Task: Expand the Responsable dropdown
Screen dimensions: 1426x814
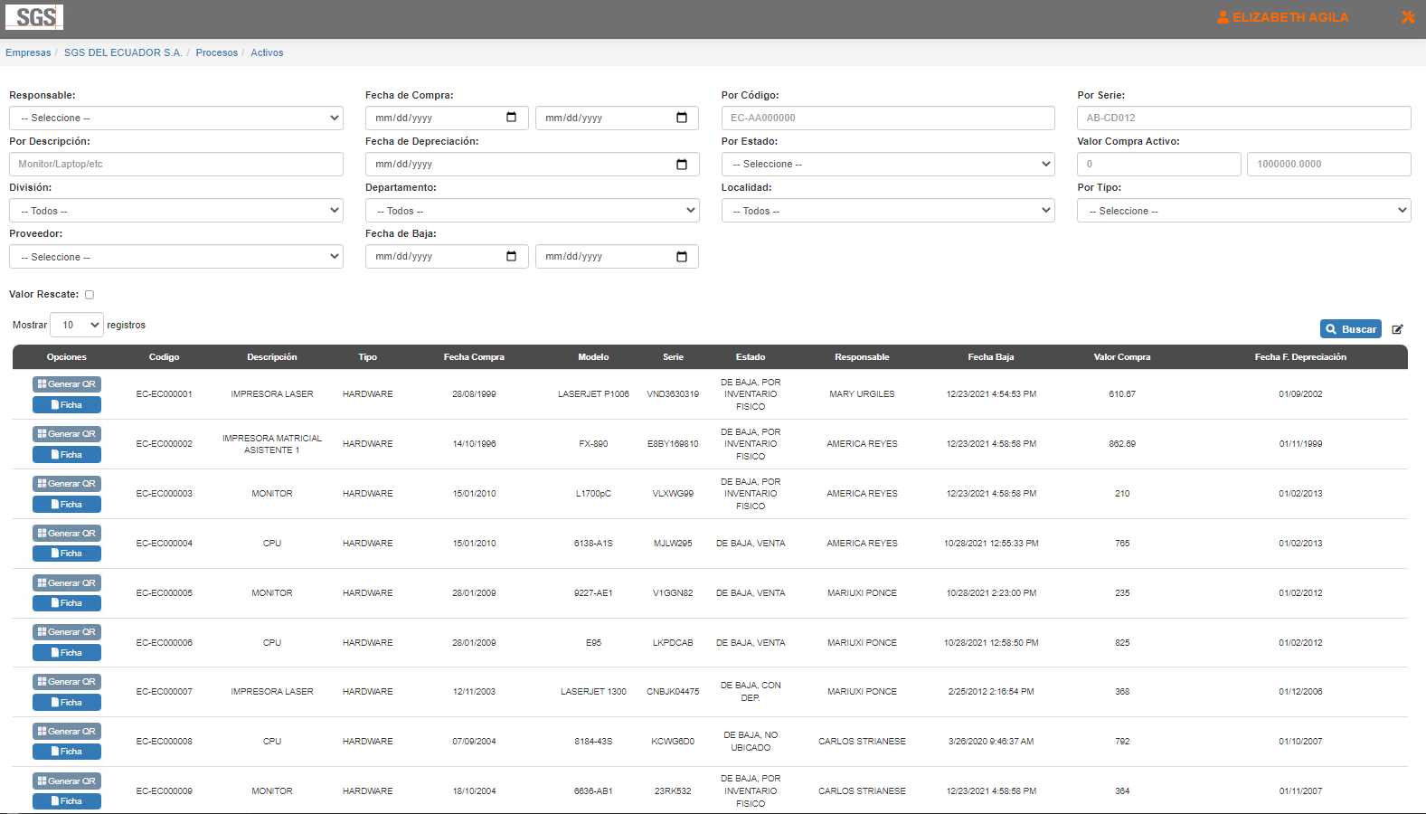Action: 176,118
